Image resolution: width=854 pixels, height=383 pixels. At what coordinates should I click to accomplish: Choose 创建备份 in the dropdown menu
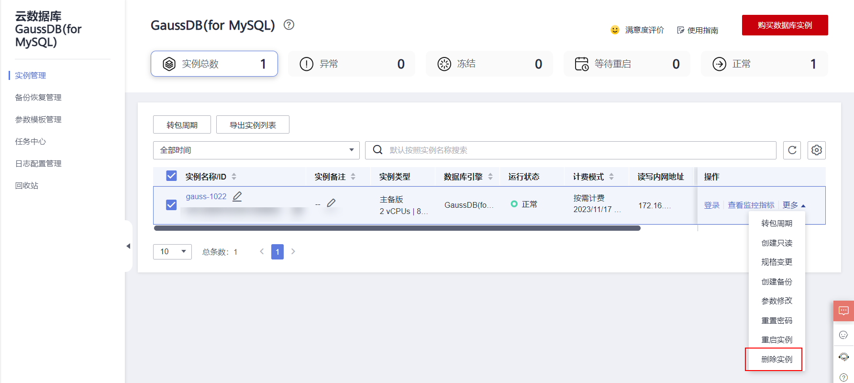[x=777, y=282]
